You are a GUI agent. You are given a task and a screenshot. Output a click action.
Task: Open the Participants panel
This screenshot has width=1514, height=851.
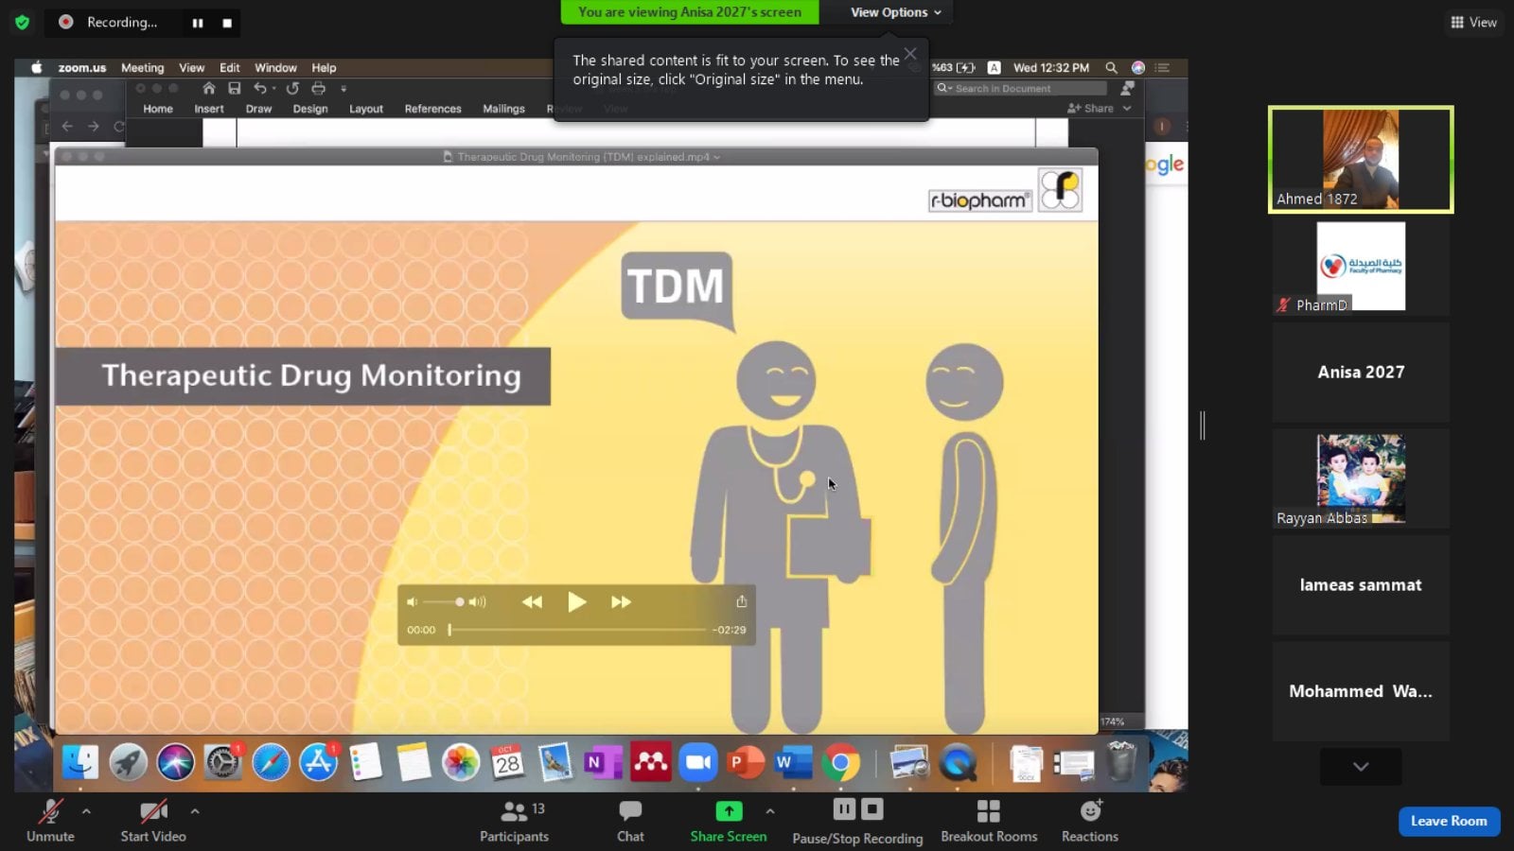[514, 821]
